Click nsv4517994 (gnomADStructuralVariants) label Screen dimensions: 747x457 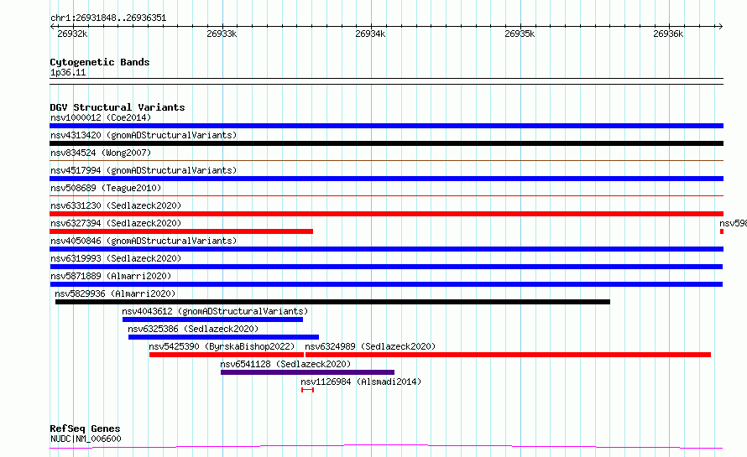(144, 170)
